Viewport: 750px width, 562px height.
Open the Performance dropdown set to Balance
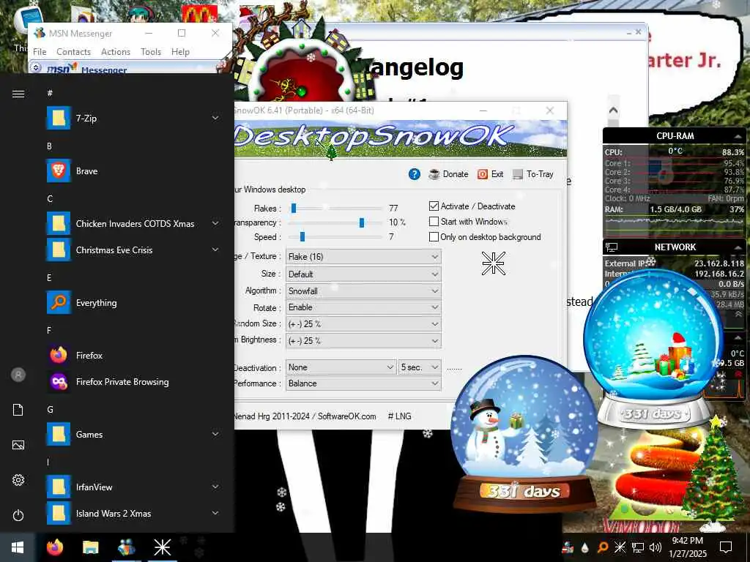(x=363, y=383)
